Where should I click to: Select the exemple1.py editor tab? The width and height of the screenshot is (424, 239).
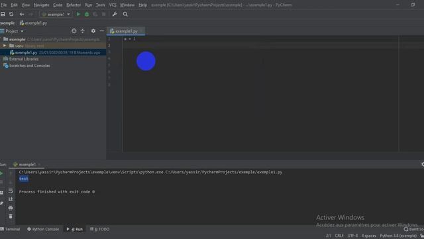(126, 31)
